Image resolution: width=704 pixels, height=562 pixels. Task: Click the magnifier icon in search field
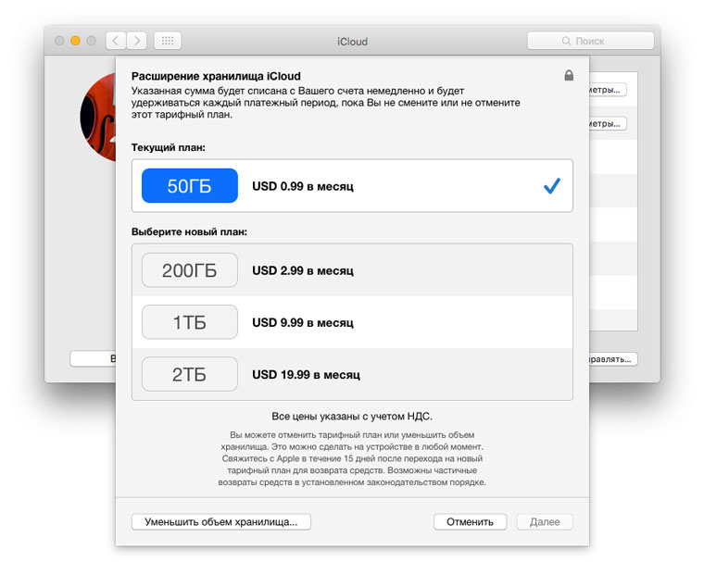(x=567, y=41)
